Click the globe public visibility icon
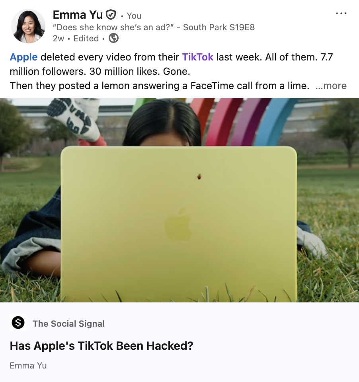This screenshot has height=382, width=359. (x=113, y=38)
